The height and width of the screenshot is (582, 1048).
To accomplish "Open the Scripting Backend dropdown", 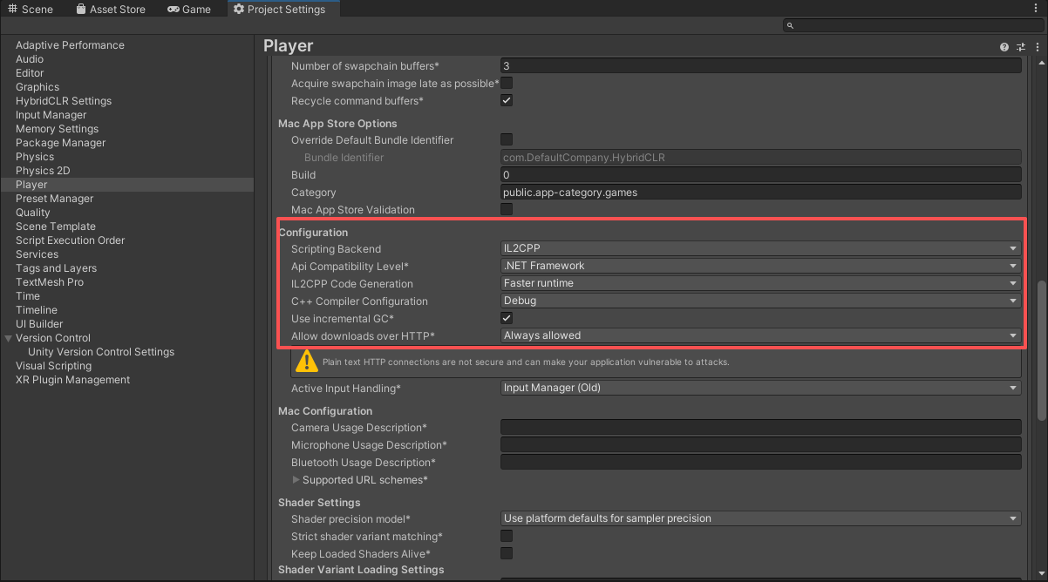I will tap(760, 248).
